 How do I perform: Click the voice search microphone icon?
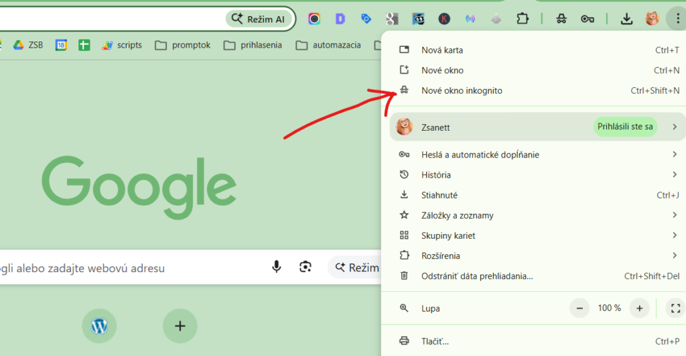click(x=276, y=267)
